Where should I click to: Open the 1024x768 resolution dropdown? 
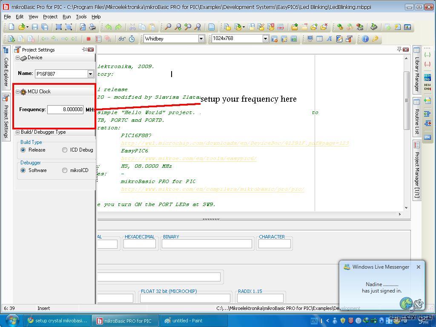pyautogui.click(x=266, y=39)
